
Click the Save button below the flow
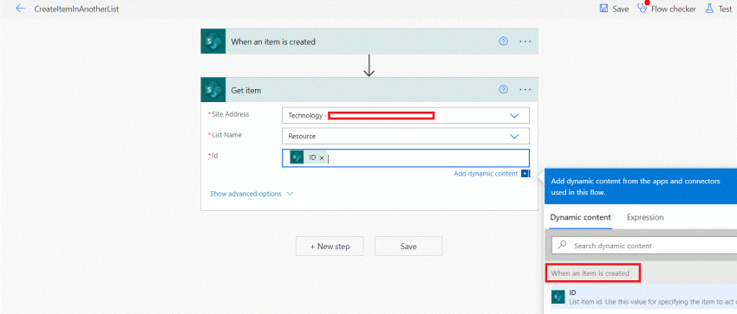408,246
